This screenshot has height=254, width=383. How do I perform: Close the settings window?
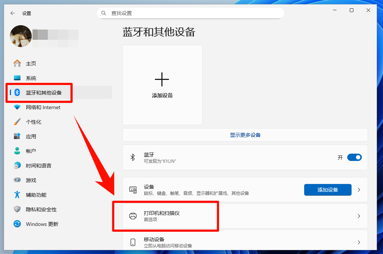tap(368, 10)
